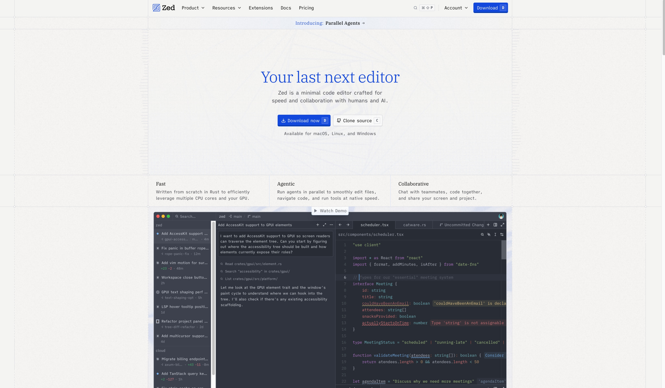The image size is (665, 388).
Task: Expand the agent panel with the maximize icon
Action: (324, 225)
